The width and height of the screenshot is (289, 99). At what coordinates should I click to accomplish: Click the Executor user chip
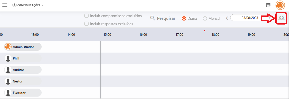coord(23,93)
